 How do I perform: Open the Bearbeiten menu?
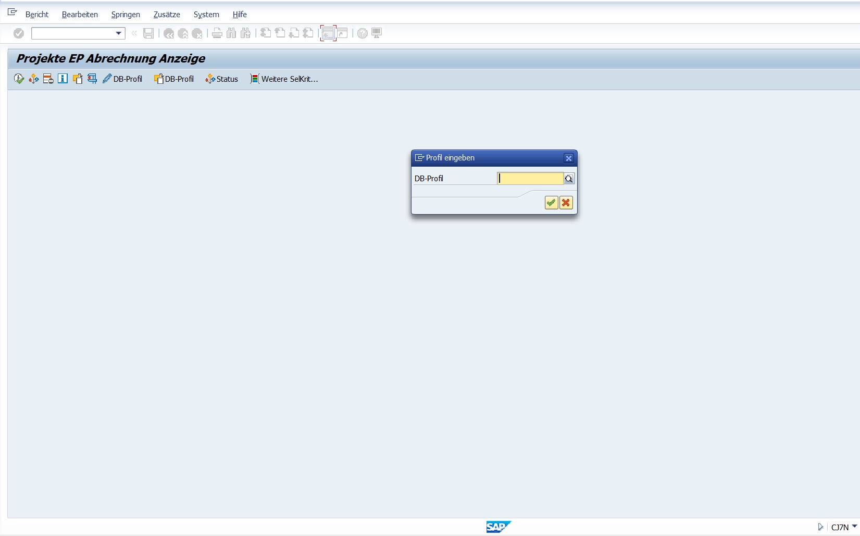(x=80, y=15)
